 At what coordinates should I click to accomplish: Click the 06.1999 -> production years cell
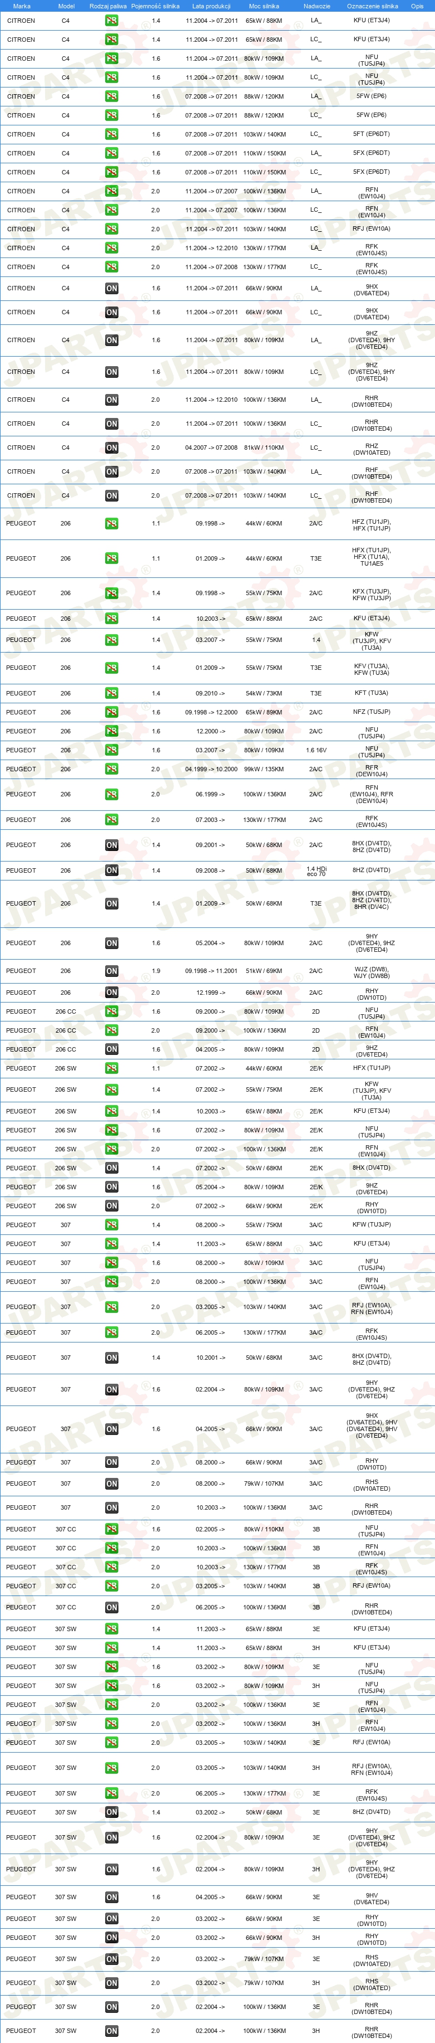tap(210, 795)
